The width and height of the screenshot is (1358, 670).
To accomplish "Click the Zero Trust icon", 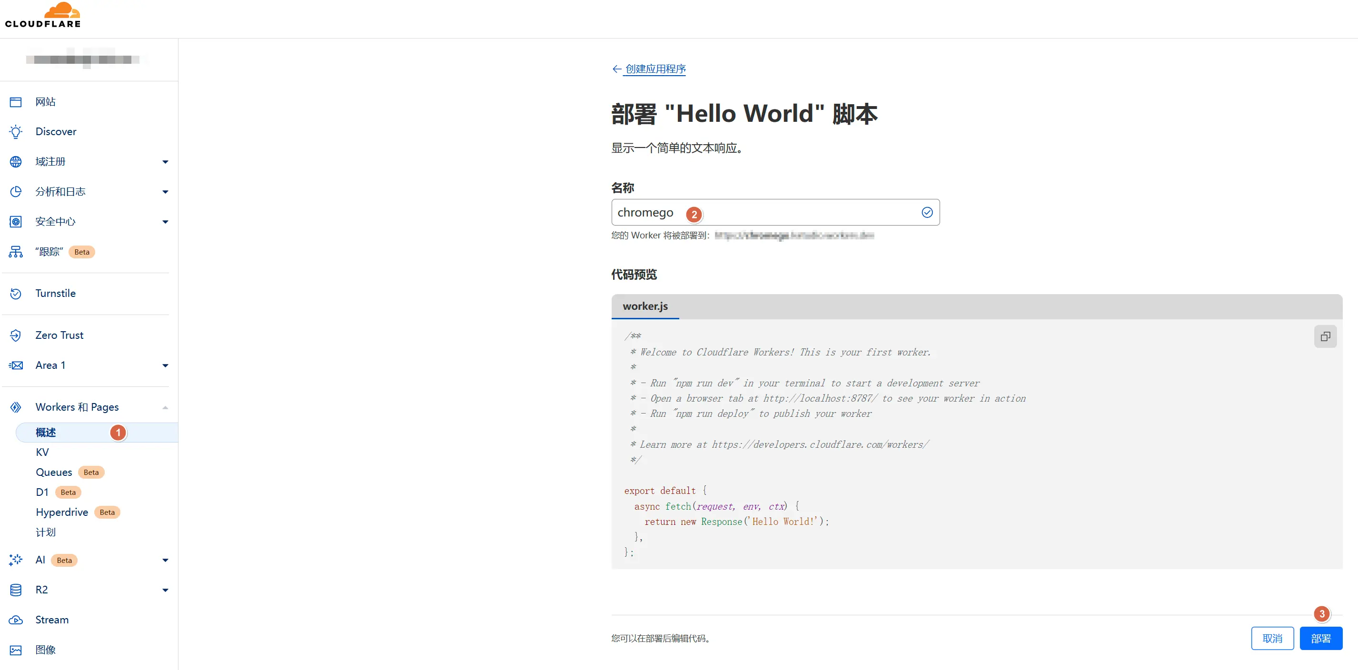I will tap(16, 335).
